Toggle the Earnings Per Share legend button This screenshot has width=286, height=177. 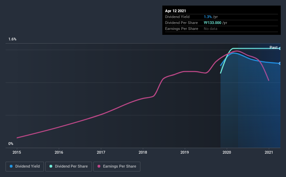click(117, 167)
